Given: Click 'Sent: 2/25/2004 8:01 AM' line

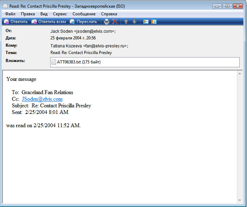Looking at the screenshot, I should point(40,112).
